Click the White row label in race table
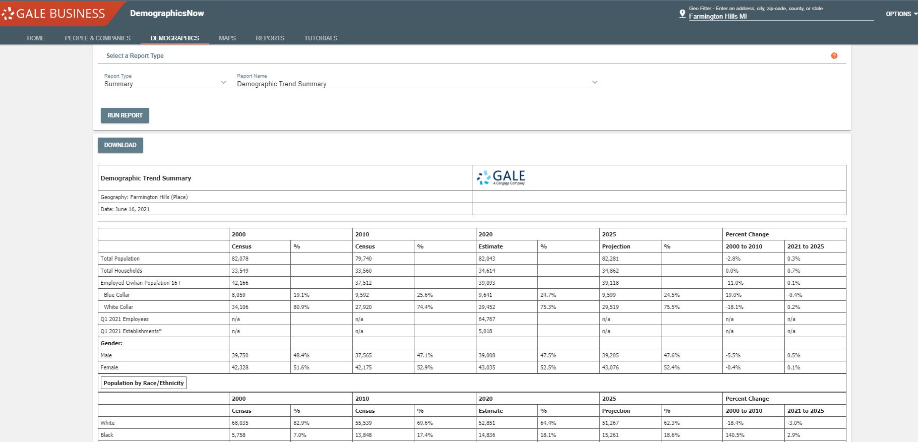The height and width of the screenshot is (442, 918). 107,423
